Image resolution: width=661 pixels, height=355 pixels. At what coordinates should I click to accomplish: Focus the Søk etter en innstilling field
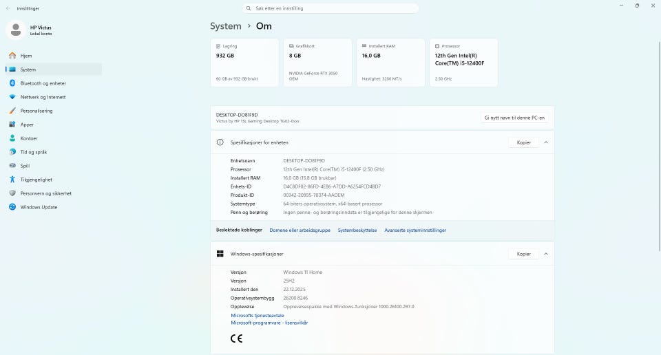tap(330, 8)
